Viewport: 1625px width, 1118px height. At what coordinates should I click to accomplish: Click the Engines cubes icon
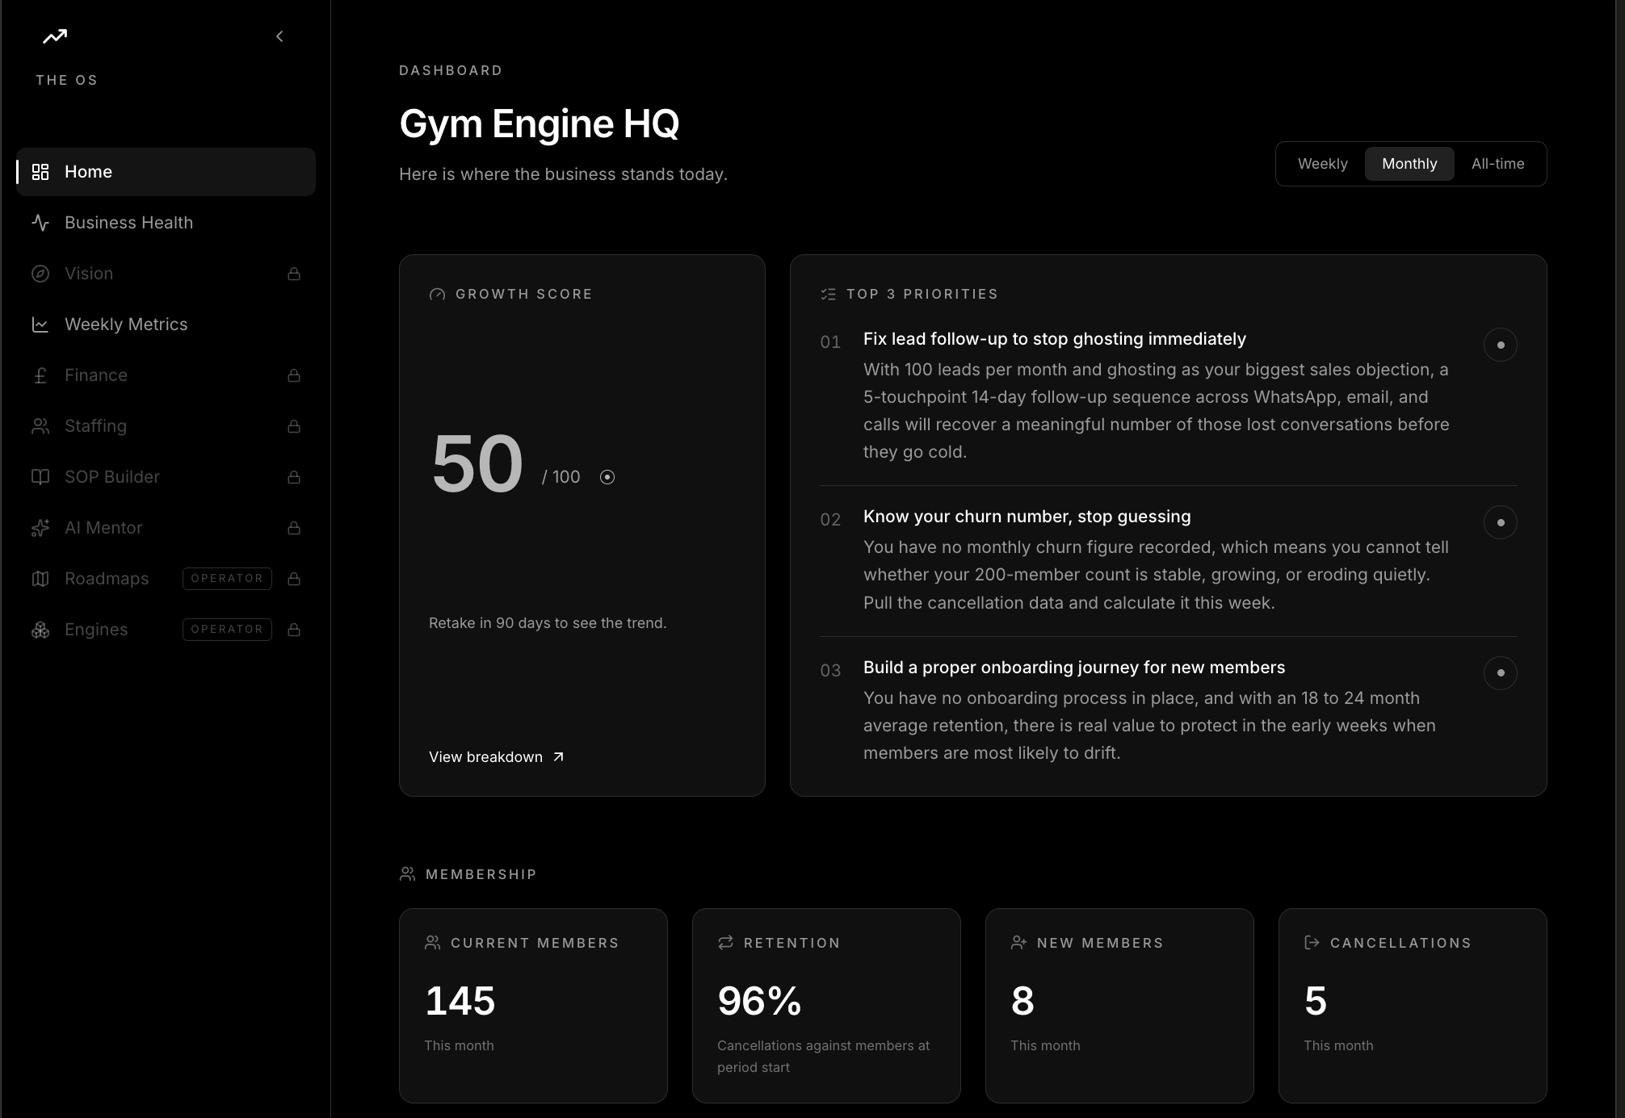40,630
